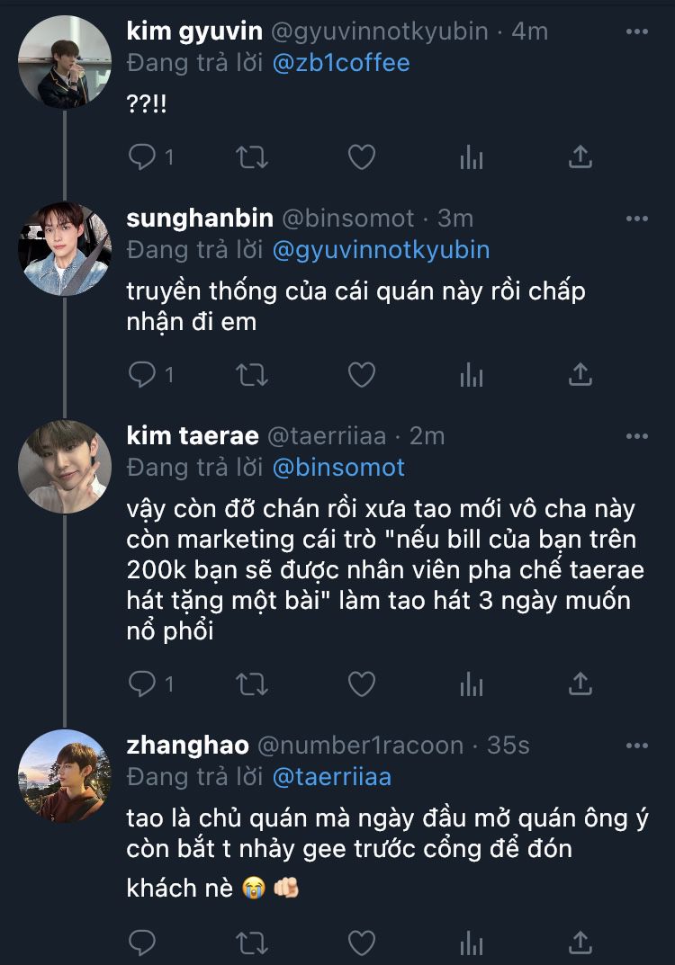Like sunghanbin's reply tweet
The width and height of the screenshot is (675, 965).
coord(361,374)
